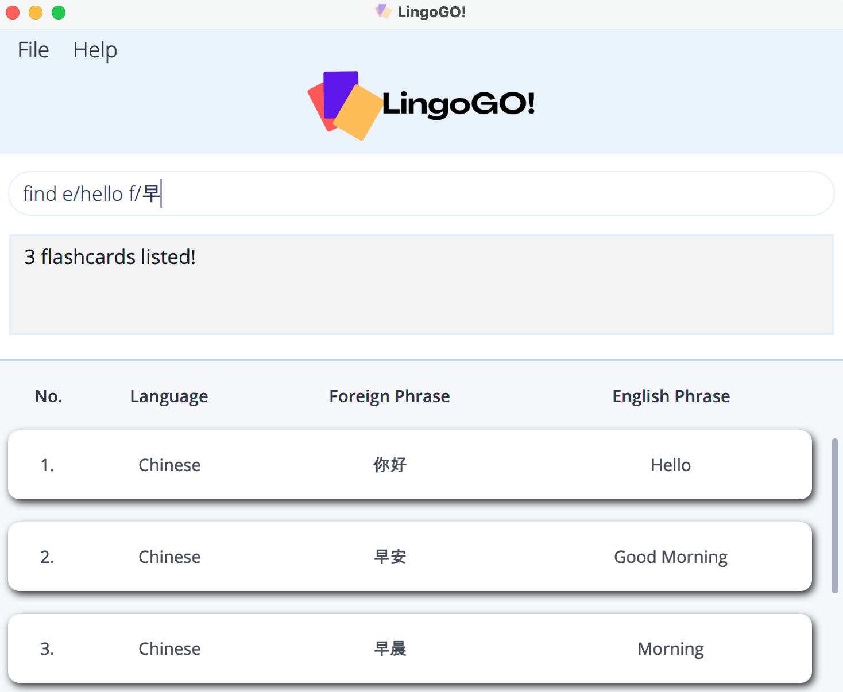Focus the command input field
This screenshot has height=692, width=843.
tap(421, 193)
